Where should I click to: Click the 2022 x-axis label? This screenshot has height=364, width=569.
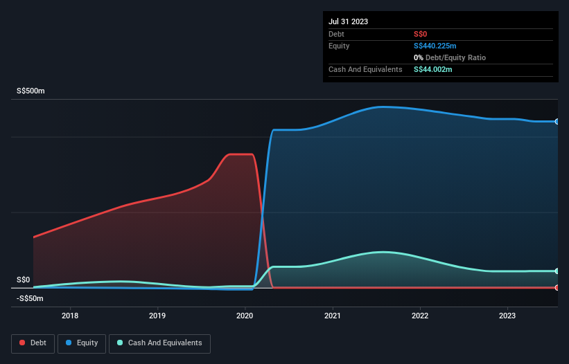coord(420,316)
